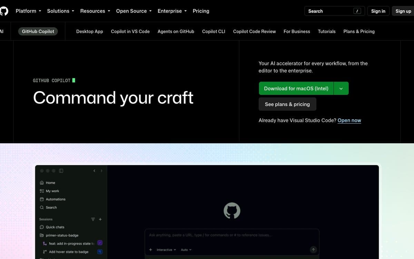Visit the For Business page
Image resolution: width=414 pixels, height=259 pixels.
click(297, 31)
